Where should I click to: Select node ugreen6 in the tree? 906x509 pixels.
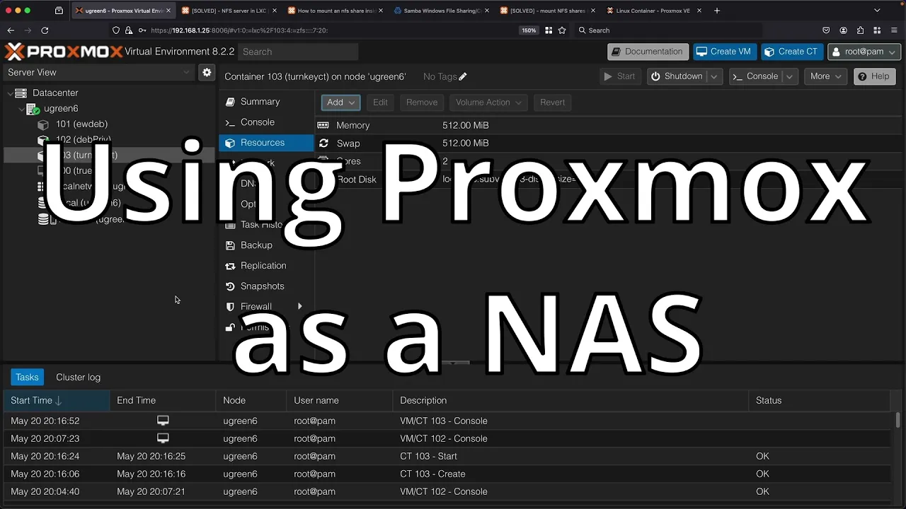[61, 109]
